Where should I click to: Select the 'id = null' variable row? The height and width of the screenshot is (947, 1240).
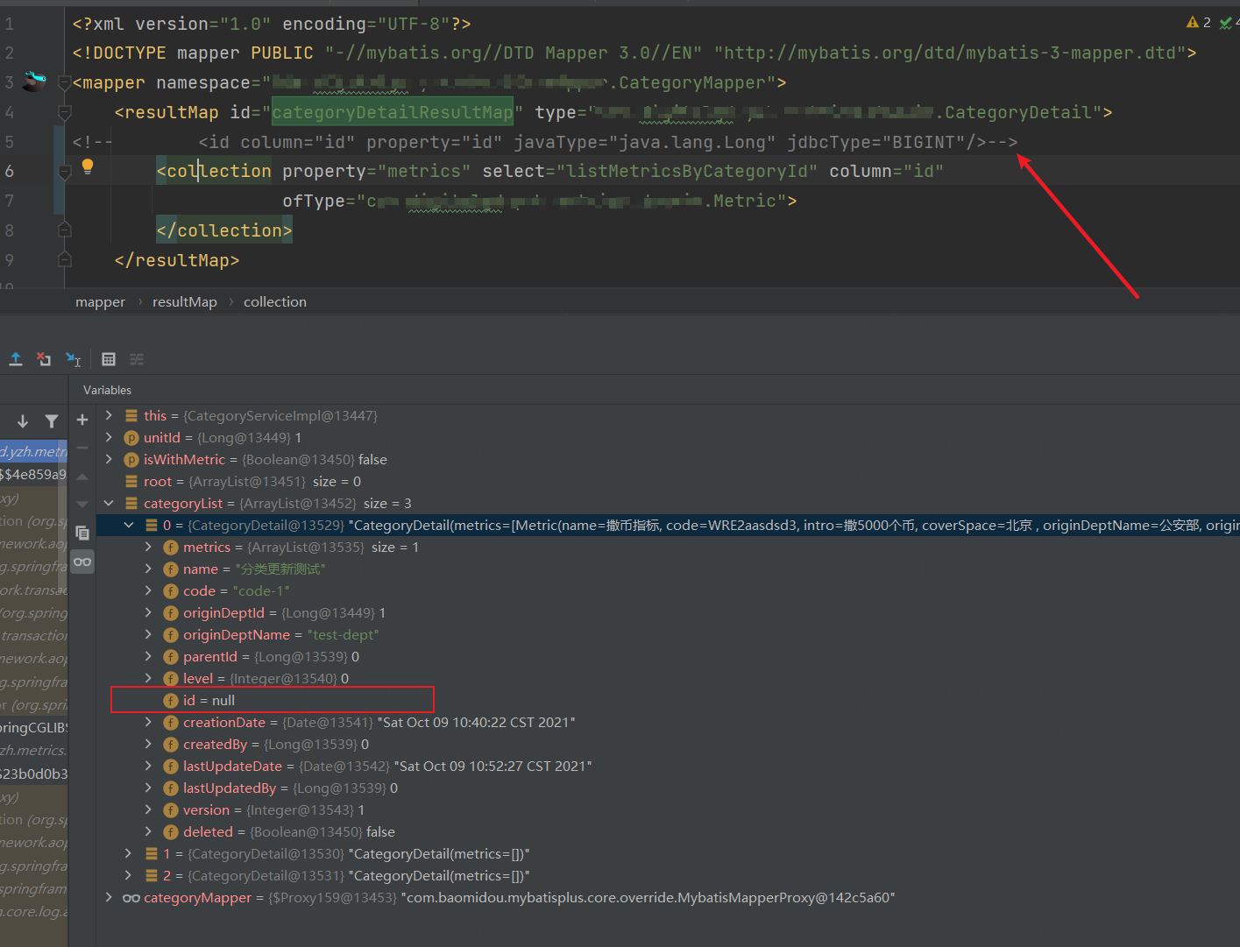click(x=209, y=700)
